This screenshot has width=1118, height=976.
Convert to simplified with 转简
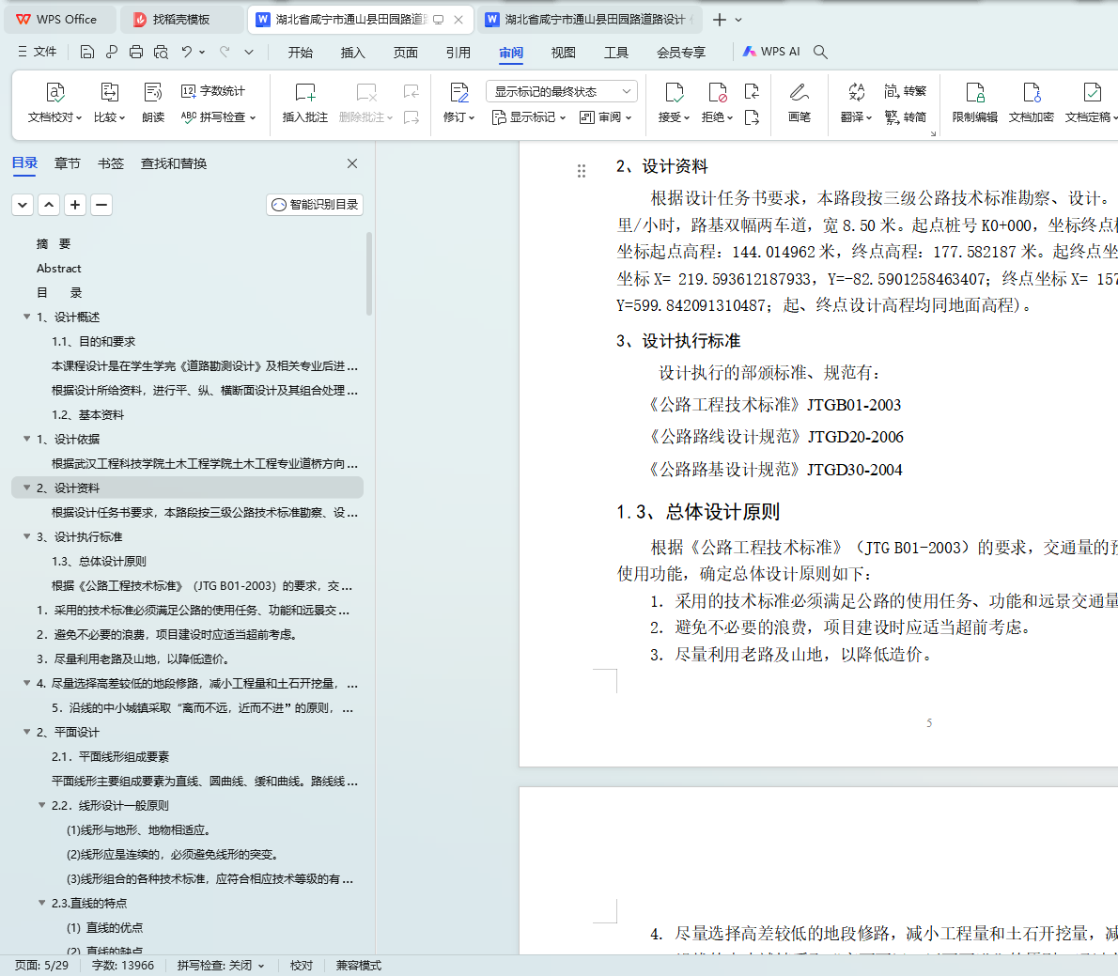(x=906, y=116)
